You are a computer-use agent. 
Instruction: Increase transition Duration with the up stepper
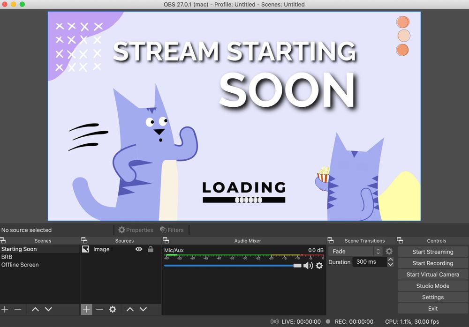(x=391, y=259)
